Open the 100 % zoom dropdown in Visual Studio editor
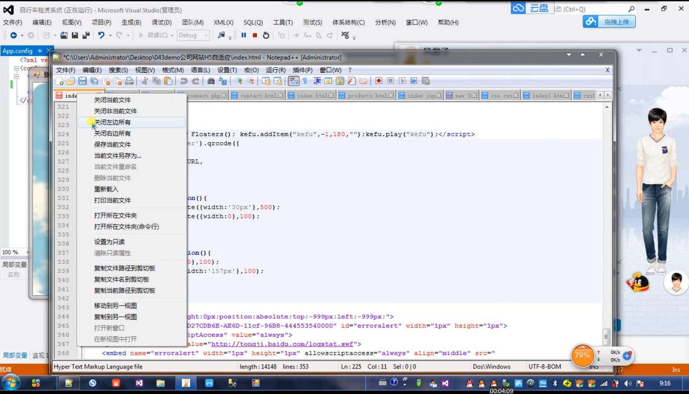This screenshot has width=689, height=394. 27,252
